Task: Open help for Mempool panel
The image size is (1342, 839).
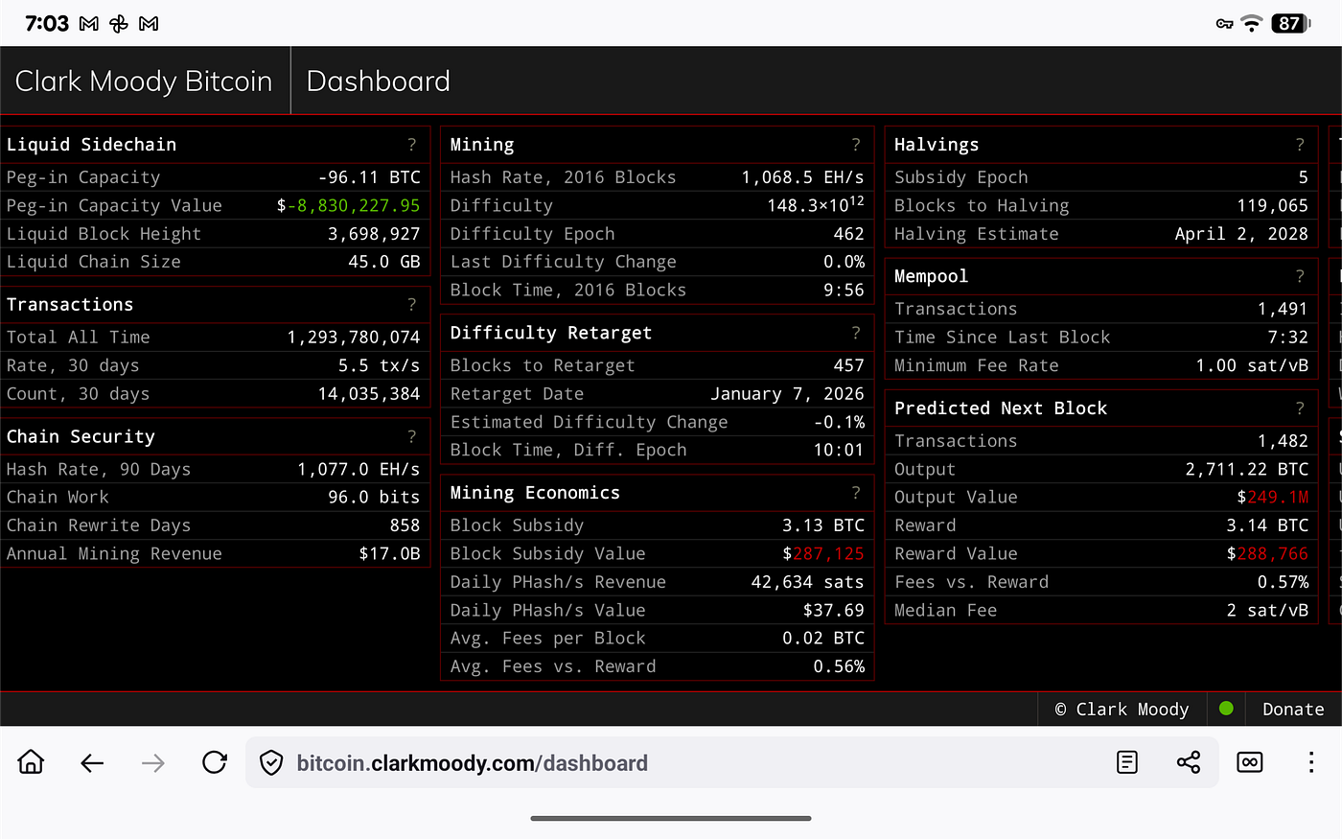Action: (x=1300, y=276)
